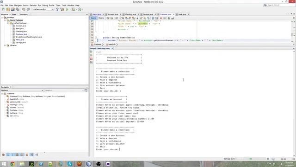296x167 pixels.
Task: Switch to the Services panel tab
Action: coord(24,14)
